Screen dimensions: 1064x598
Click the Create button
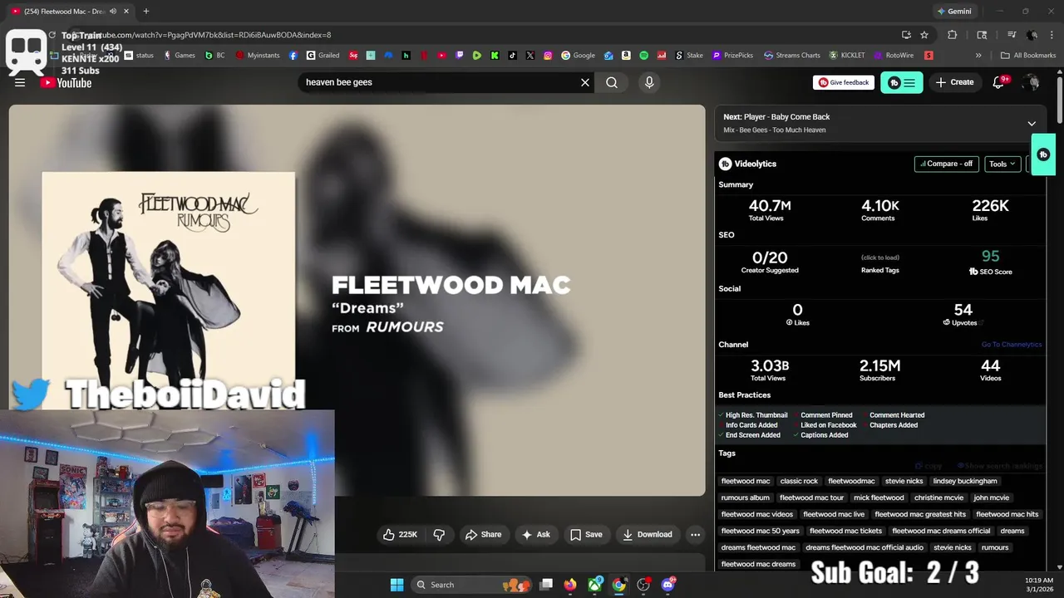pyautogui.click(x=954, y=82)
